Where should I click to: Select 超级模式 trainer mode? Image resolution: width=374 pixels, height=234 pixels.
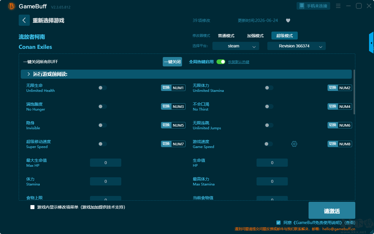click(285, 36)
